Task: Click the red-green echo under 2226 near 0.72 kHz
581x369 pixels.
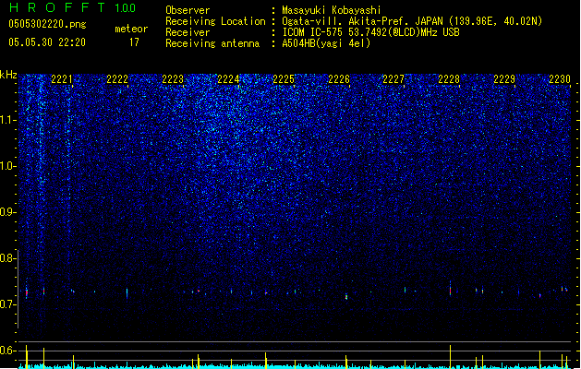Action: click(346, 296)
